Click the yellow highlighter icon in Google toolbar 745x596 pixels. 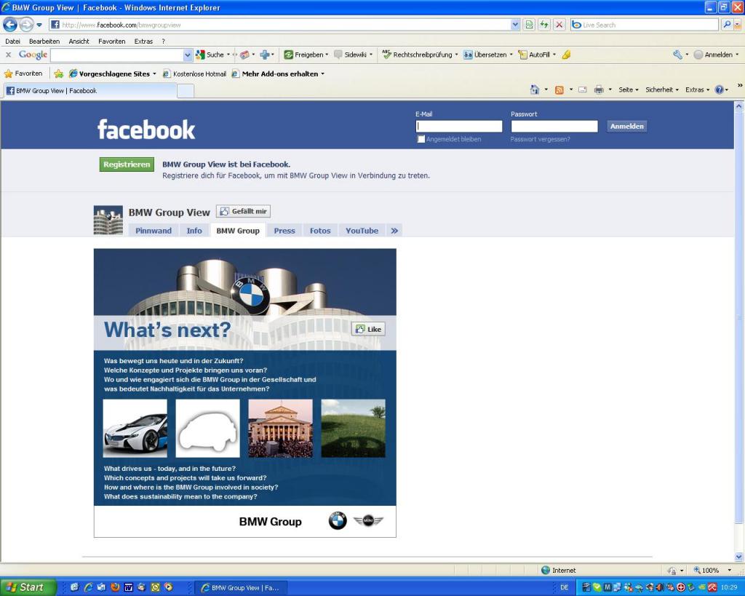pos(566,55)
